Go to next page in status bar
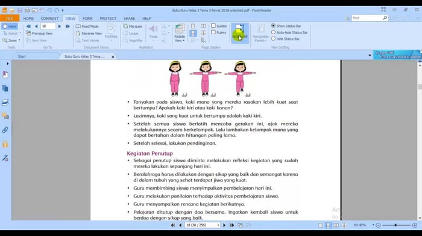Image resolution: width=422 pixels, height=236 pixels. coord(224,225)
